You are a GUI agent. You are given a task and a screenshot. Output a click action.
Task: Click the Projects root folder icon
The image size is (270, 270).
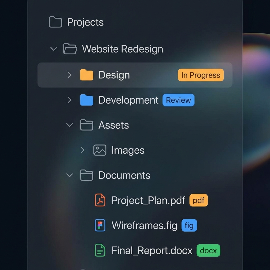pyautogui.click(x=55, y=22)
